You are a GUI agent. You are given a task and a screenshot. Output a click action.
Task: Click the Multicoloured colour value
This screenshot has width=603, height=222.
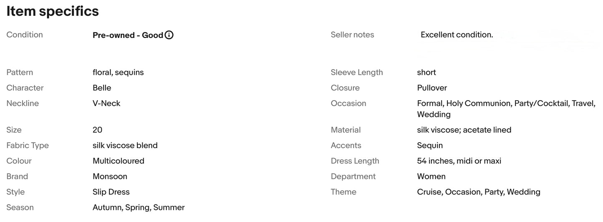point(119,161)
